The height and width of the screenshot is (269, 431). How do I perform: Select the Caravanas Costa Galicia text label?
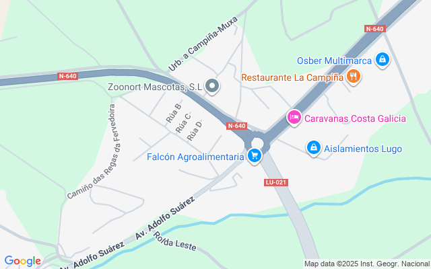coord(355,118)
